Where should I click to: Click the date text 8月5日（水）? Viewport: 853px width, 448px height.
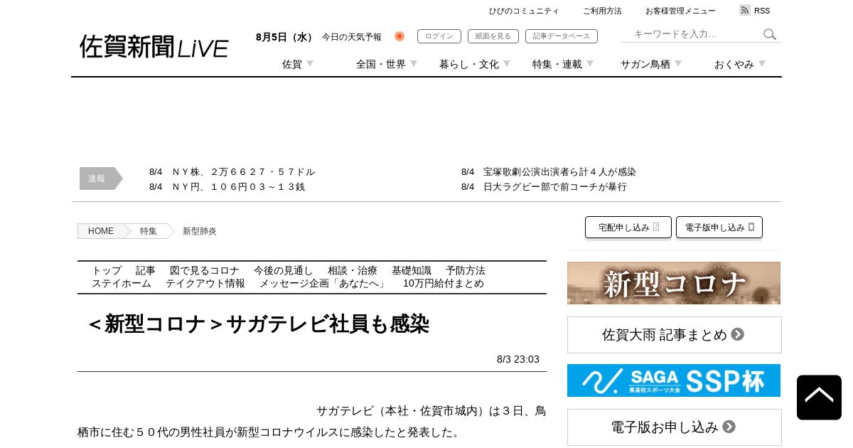(286, 37)
